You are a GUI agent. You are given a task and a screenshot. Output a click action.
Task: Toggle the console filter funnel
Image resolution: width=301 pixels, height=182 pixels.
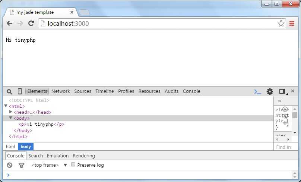[x=21, y=165]
